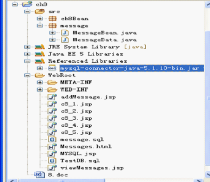Click MYSQL.jsp file icon
Screen dimensions: 210x182
(x=52, y=154)
